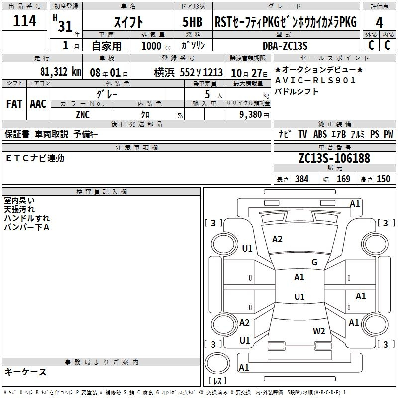
Task: Select the mileage 81,312 km
Action: coord(60,72)
